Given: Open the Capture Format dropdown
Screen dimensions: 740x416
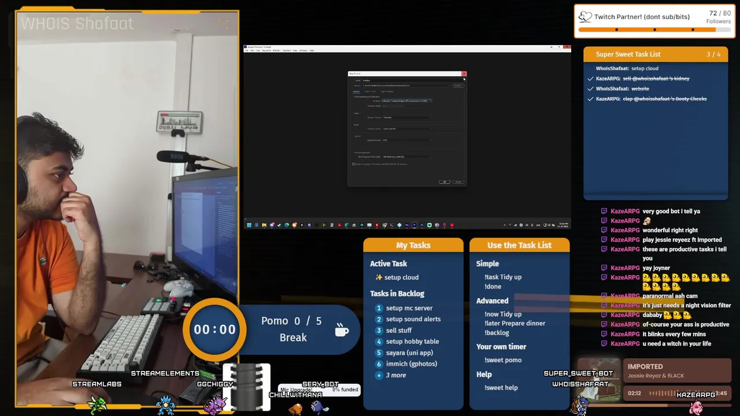Looking at the screenshot, I should pyautogui.click(x=407, y=140).
